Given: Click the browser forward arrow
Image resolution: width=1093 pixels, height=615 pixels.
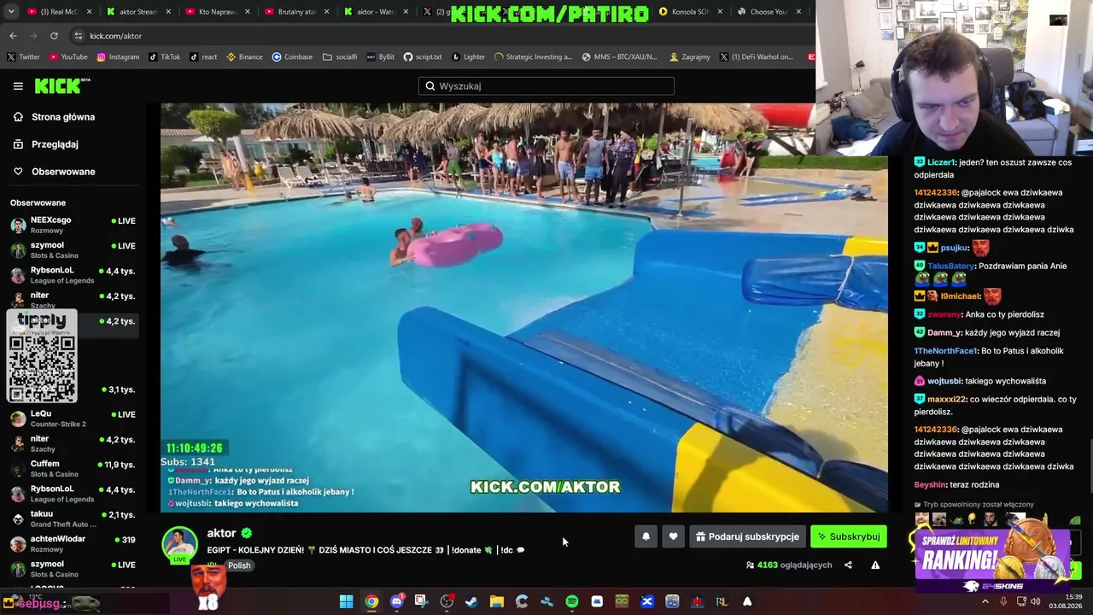Looking at the screenshot, I should [x=33, y=36].
